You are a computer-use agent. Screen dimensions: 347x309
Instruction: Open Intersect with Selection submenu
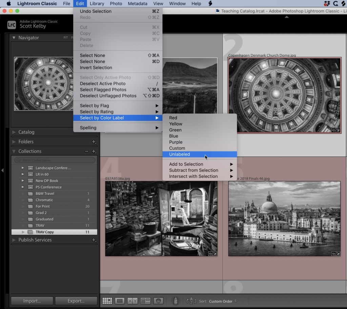point(200,177)
